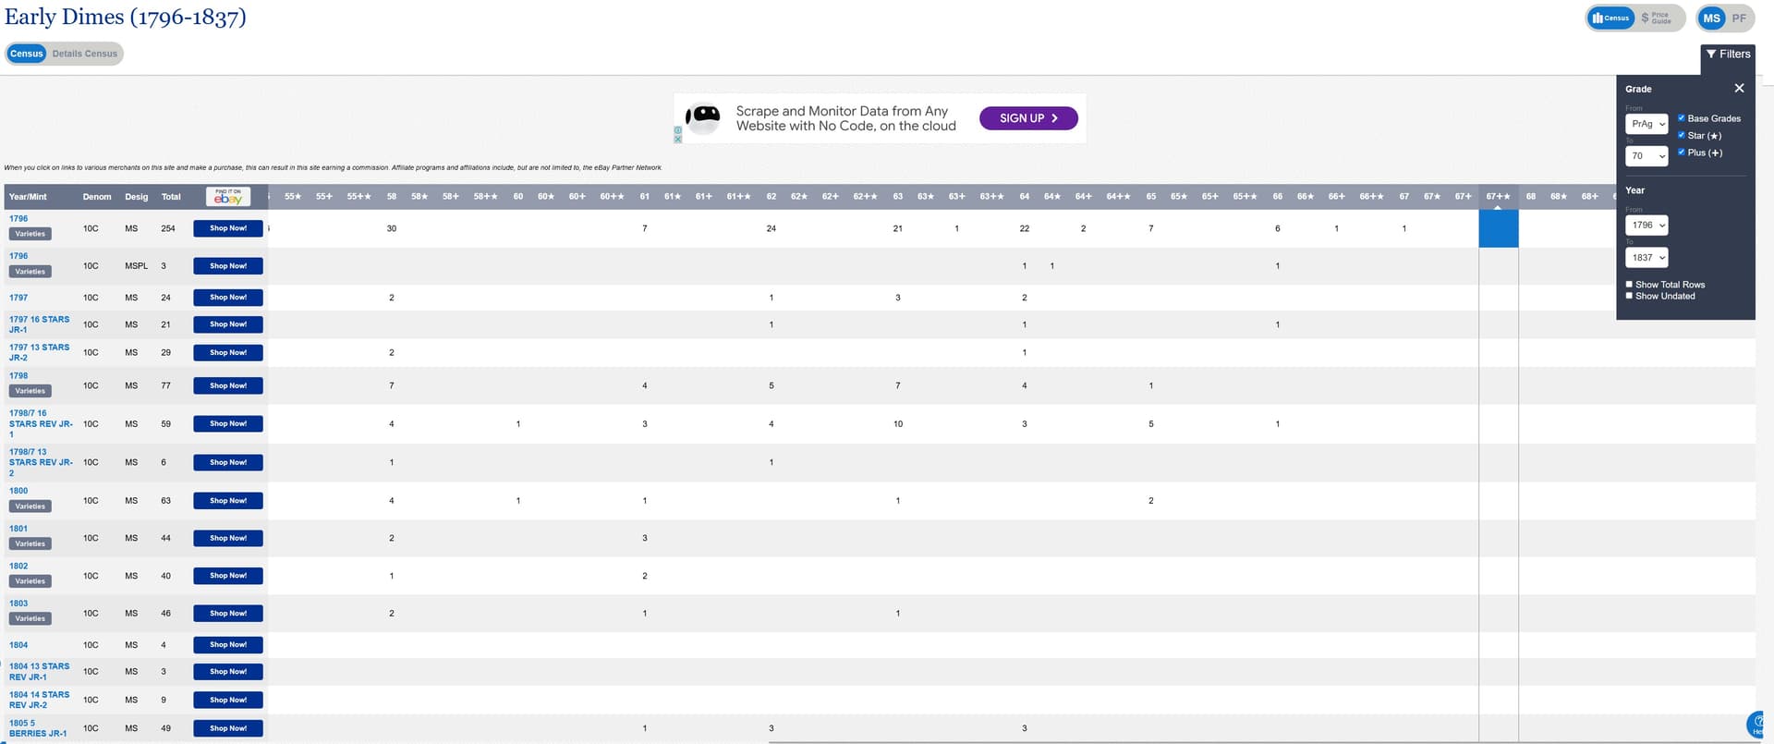Click the Find it on eBay logo
This screenshot has width=1774, height=744.
tap(228, 197)
